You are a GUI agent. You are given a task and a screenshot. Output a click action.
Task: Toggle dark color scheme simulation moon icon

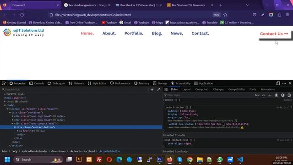282,95
